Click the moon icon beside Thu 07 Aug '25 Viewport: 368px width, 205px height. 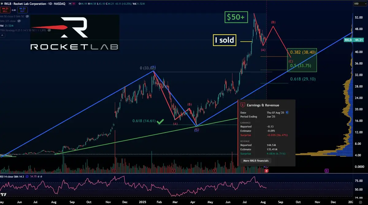[x=287, y=112]
